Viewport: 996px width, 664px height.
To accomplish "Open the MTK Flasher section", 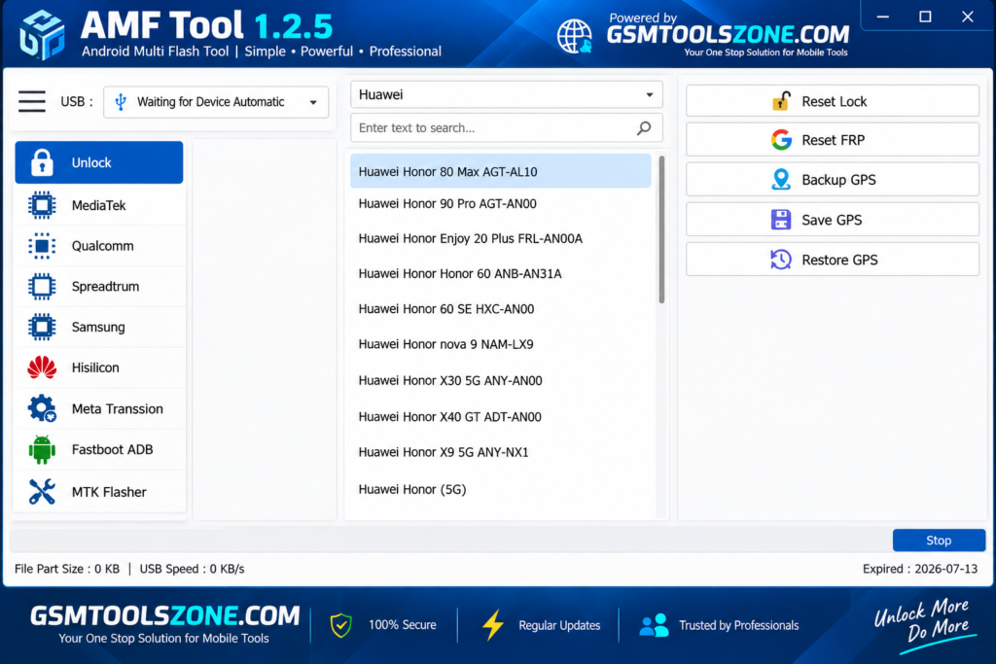I will pyautogui.click(x=100, y=491).
